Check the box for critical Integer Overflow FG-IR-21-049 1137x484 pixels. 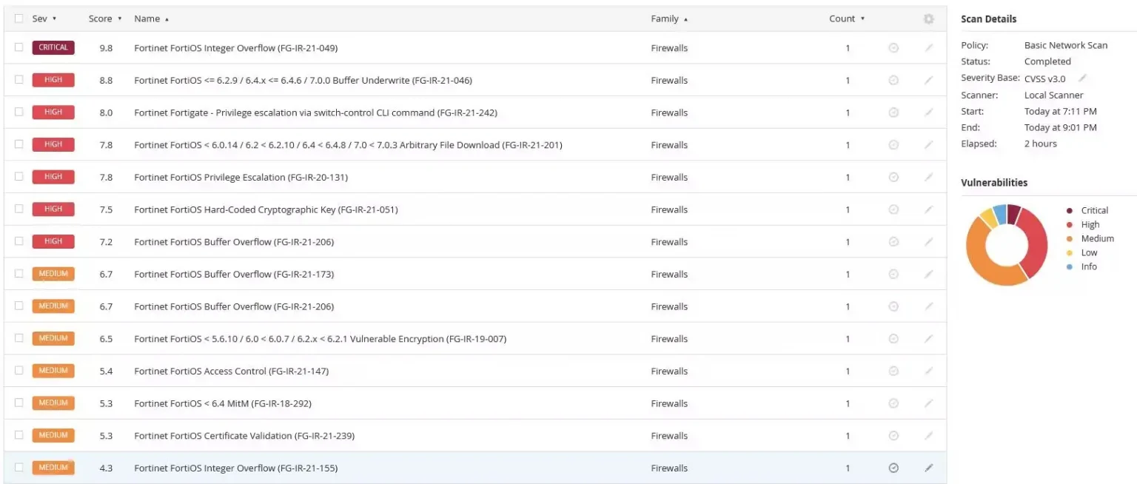[x=19, y=48]
